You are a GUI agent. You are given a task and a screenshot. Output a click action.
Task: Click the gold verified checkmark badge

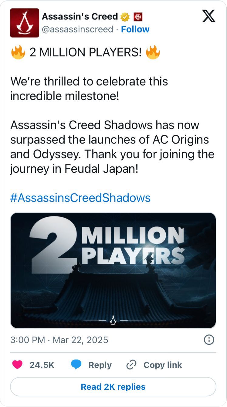(x=124, y=17)
